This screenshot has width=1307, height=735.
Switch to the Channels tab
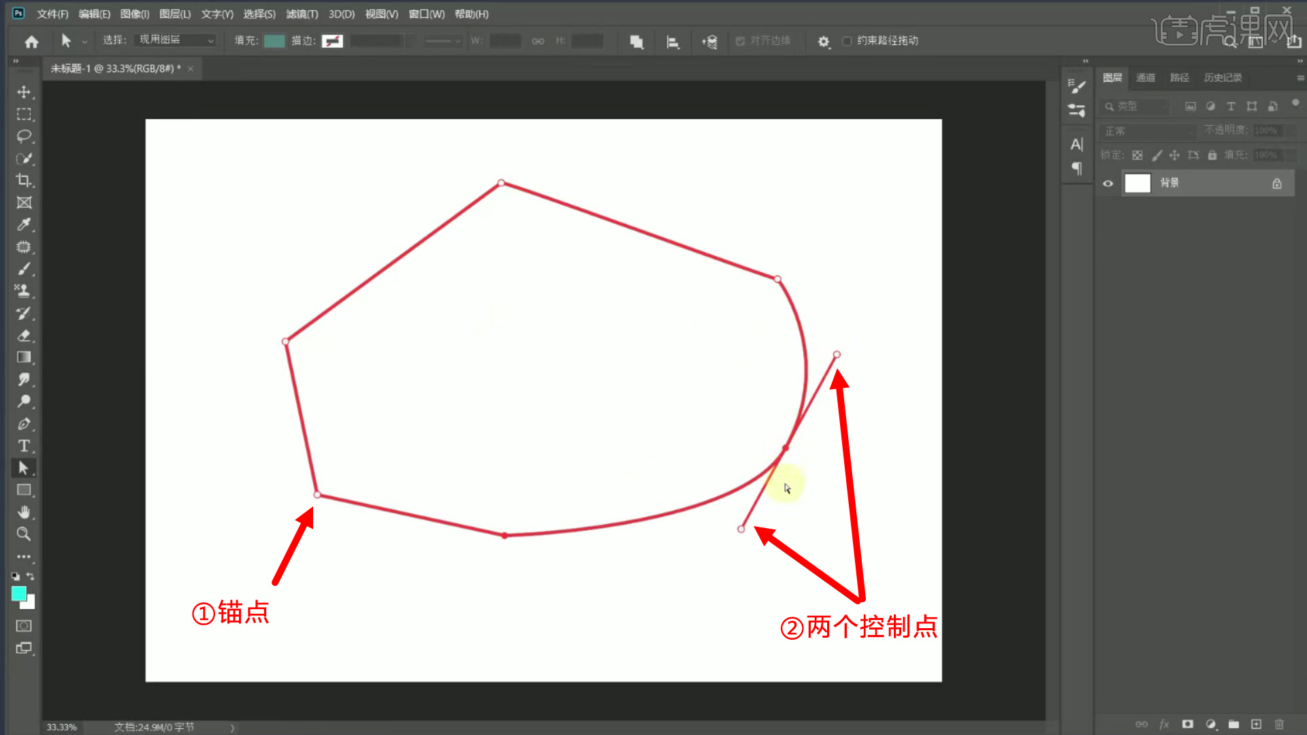1146,78
